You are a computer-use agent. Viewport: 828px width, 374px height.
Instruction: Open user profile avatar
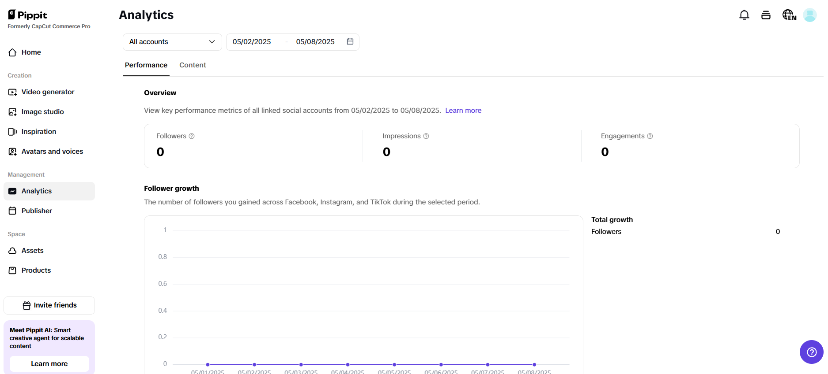click(x=810, y=15)
